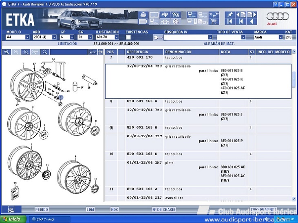Open the ?@ help icon
Image resolution: width=298 pixels, height=223 pixels.
(x=176, y=15)
